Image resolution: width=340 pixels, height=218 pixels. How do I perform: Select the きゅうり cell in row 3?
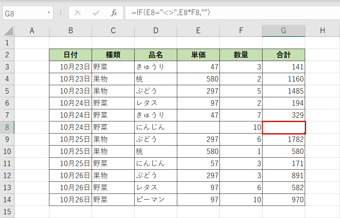point(155,66)
